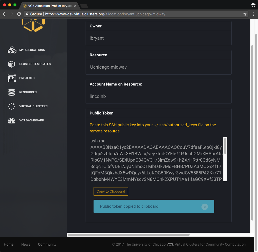Click the browser forward arrow

pyautogui.click(x=12, y=14)
